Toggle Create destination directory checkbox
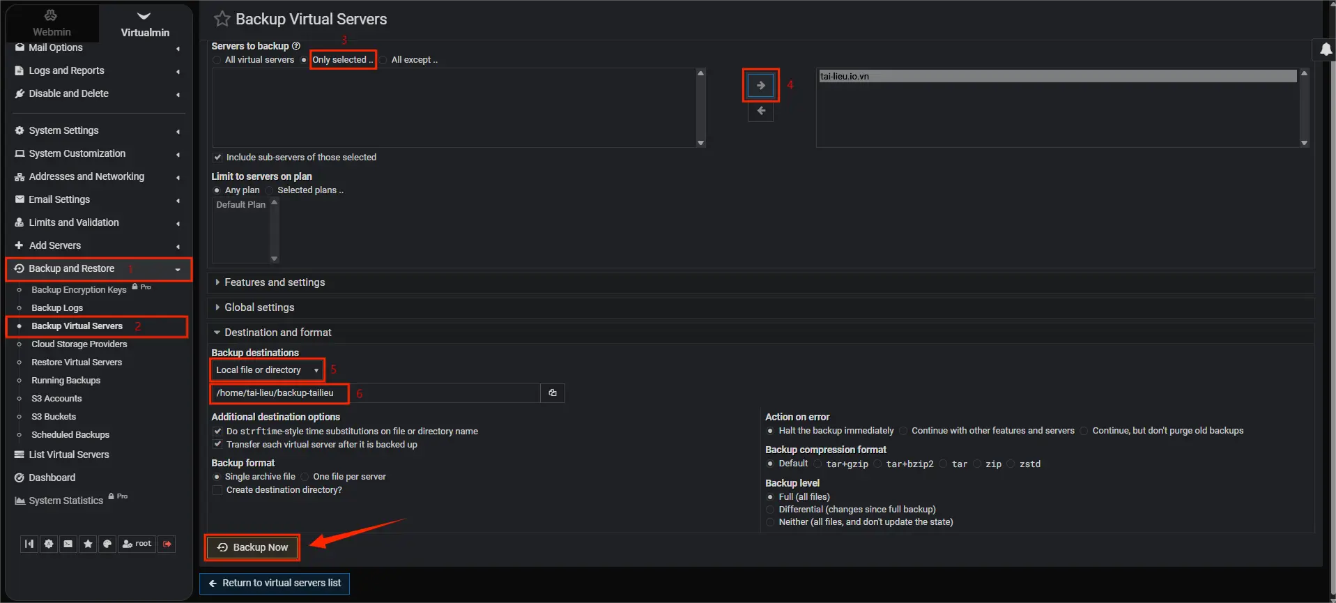1336x603 pixels. (217, 490)
